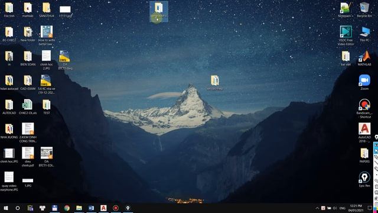
Task: Open the clock showing 12:21 PM
Action: pyautogui.click(x=356, y=208)
